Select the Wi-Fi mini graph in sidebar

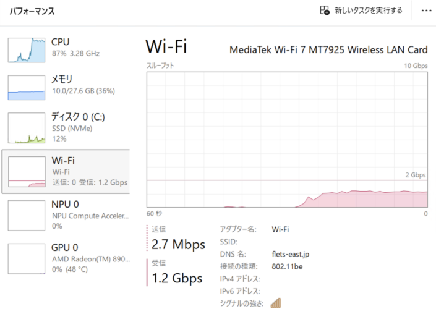point(27,172)
